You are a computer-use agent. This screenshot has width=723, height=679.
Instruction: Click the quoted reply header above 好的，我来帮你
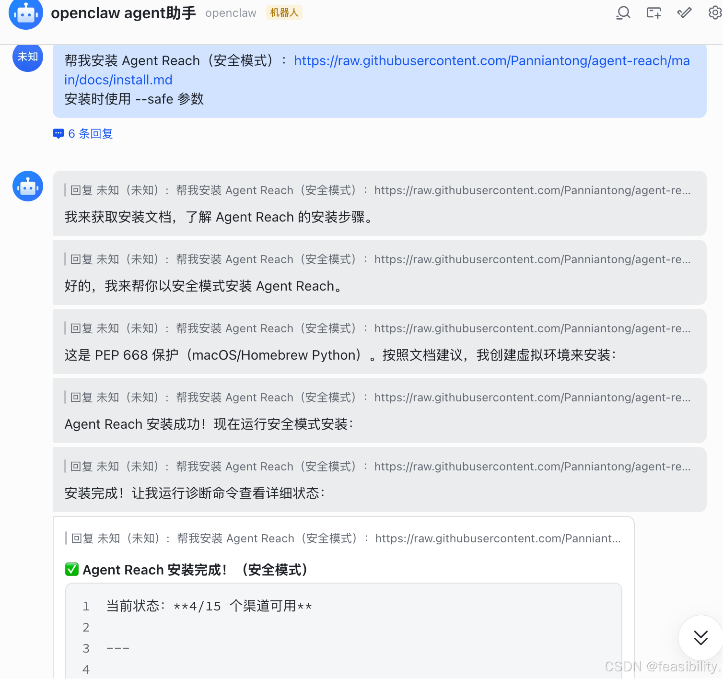tap(378, 259)
